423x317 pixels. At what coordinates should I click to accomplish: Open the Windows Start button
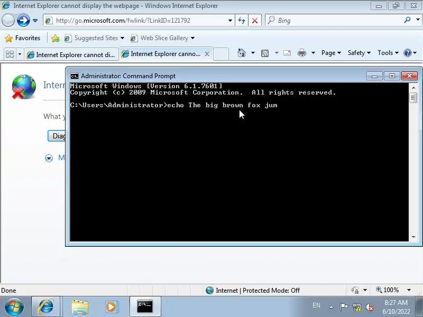[14, 307]
